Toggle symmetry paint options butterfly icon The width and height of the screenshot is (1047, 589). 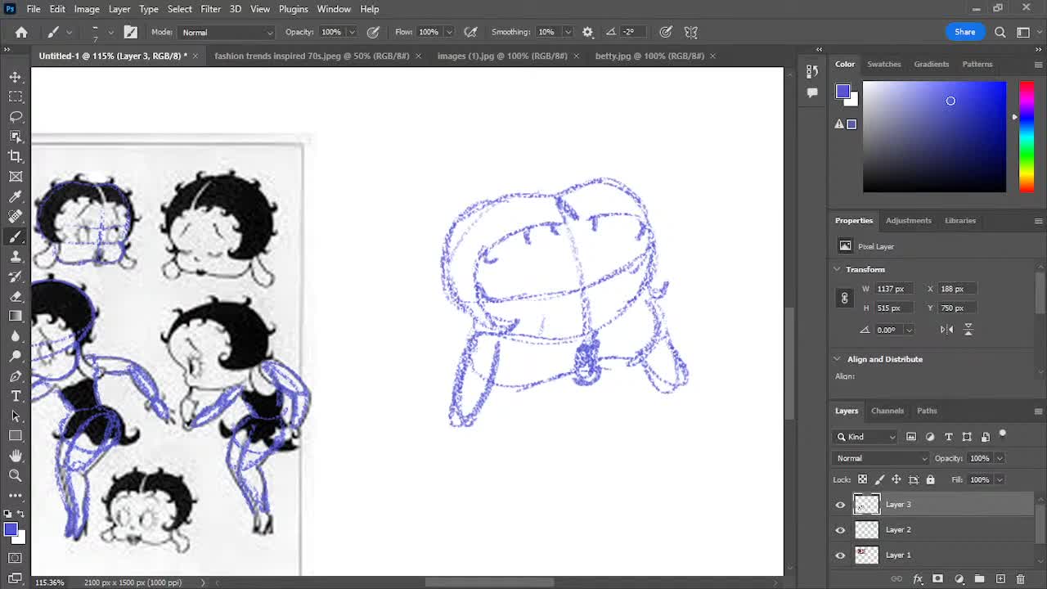tap(691, 32)
